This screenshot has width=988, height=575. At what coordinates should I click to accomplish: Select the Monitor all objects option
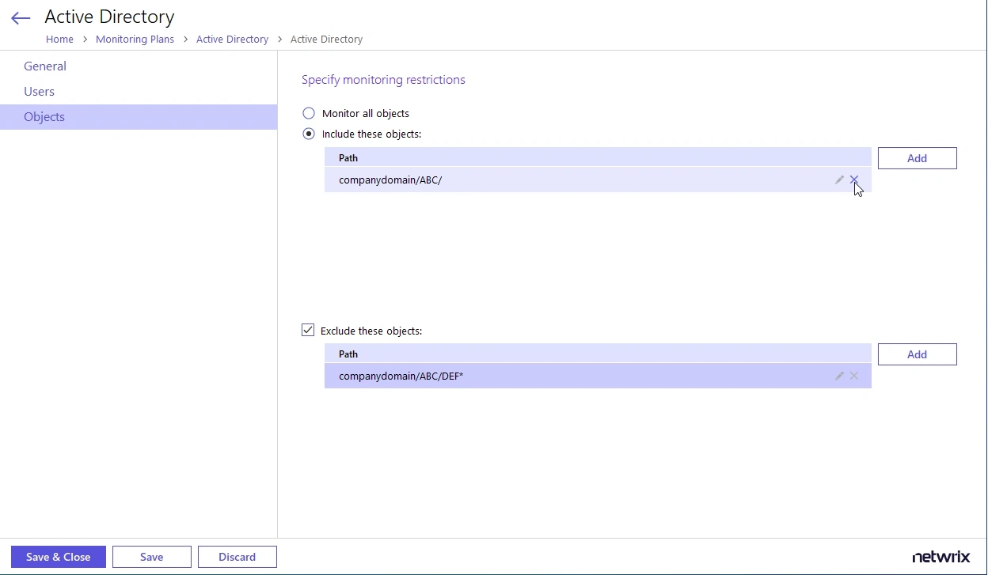(x=308, y=113)
